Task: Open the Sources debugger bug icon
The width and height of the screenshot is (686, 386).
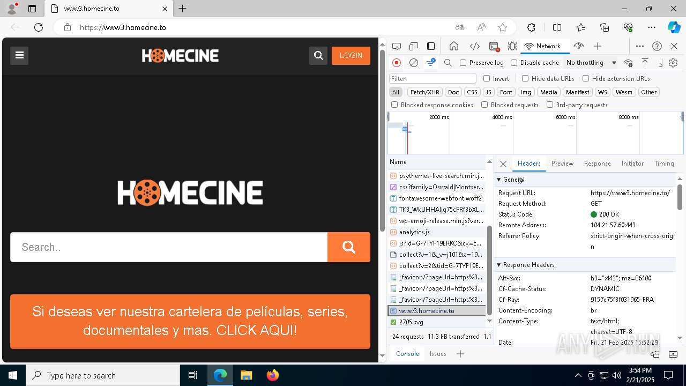Action: tap(512, 46)
